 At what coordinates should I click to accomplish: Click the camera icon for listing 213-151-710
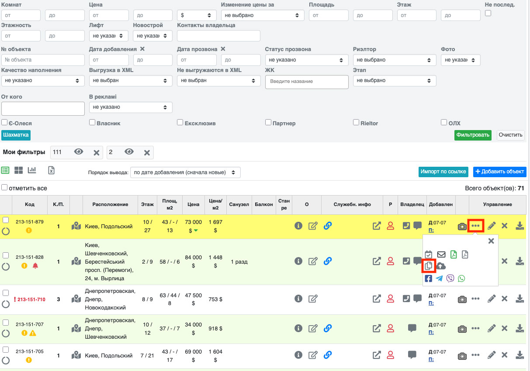(462, 299)
